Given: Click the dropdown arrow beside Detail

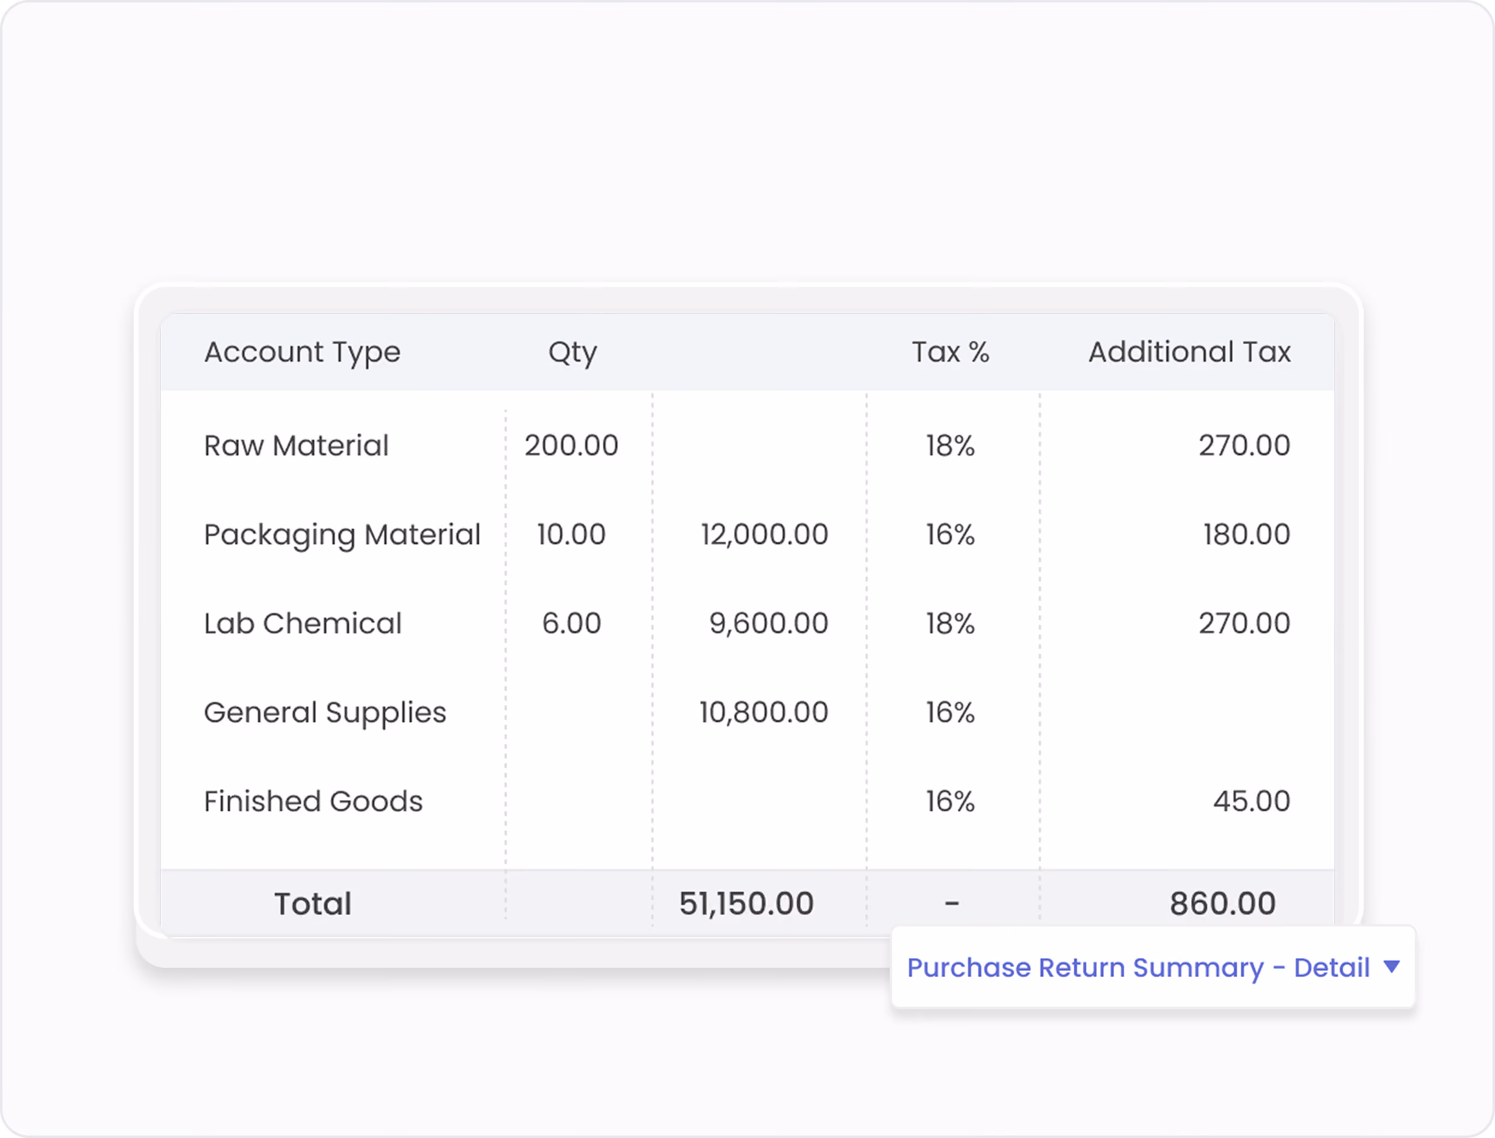Looking at the screenshot, I should pos(1392,967).
